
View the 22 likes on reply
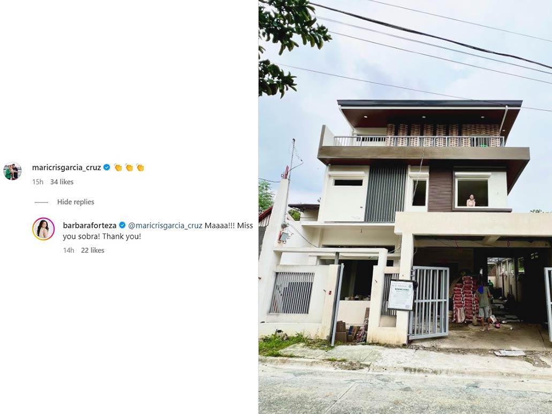[x=93, y=250]
